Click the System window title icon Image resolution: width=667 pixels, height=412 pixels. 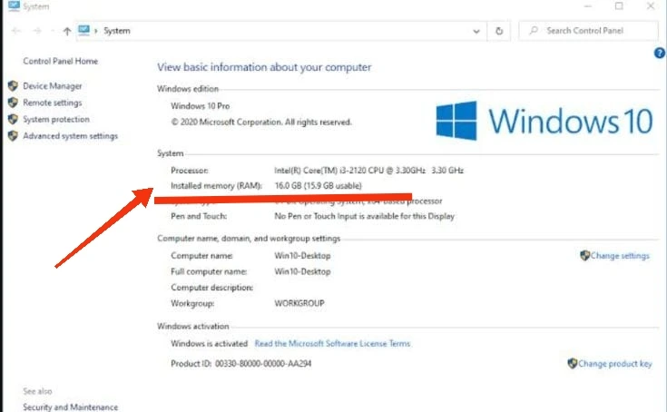click(x=14, y=6)
